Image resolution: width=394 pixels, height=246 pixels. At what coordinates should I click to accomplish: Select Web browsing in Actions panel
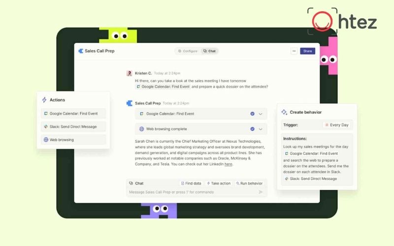click(73, 140)
